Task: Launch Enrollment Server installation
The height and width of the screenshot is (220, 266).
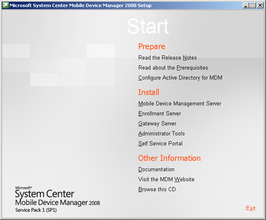Action: point(160,114)
